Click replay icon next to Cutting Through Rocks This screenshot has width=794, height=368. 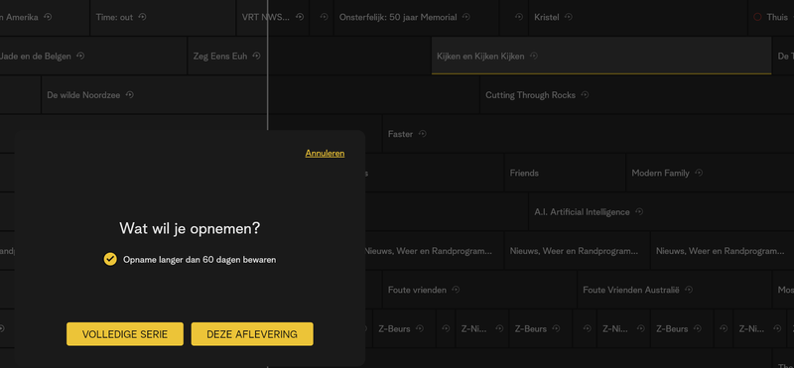point(585,94)
